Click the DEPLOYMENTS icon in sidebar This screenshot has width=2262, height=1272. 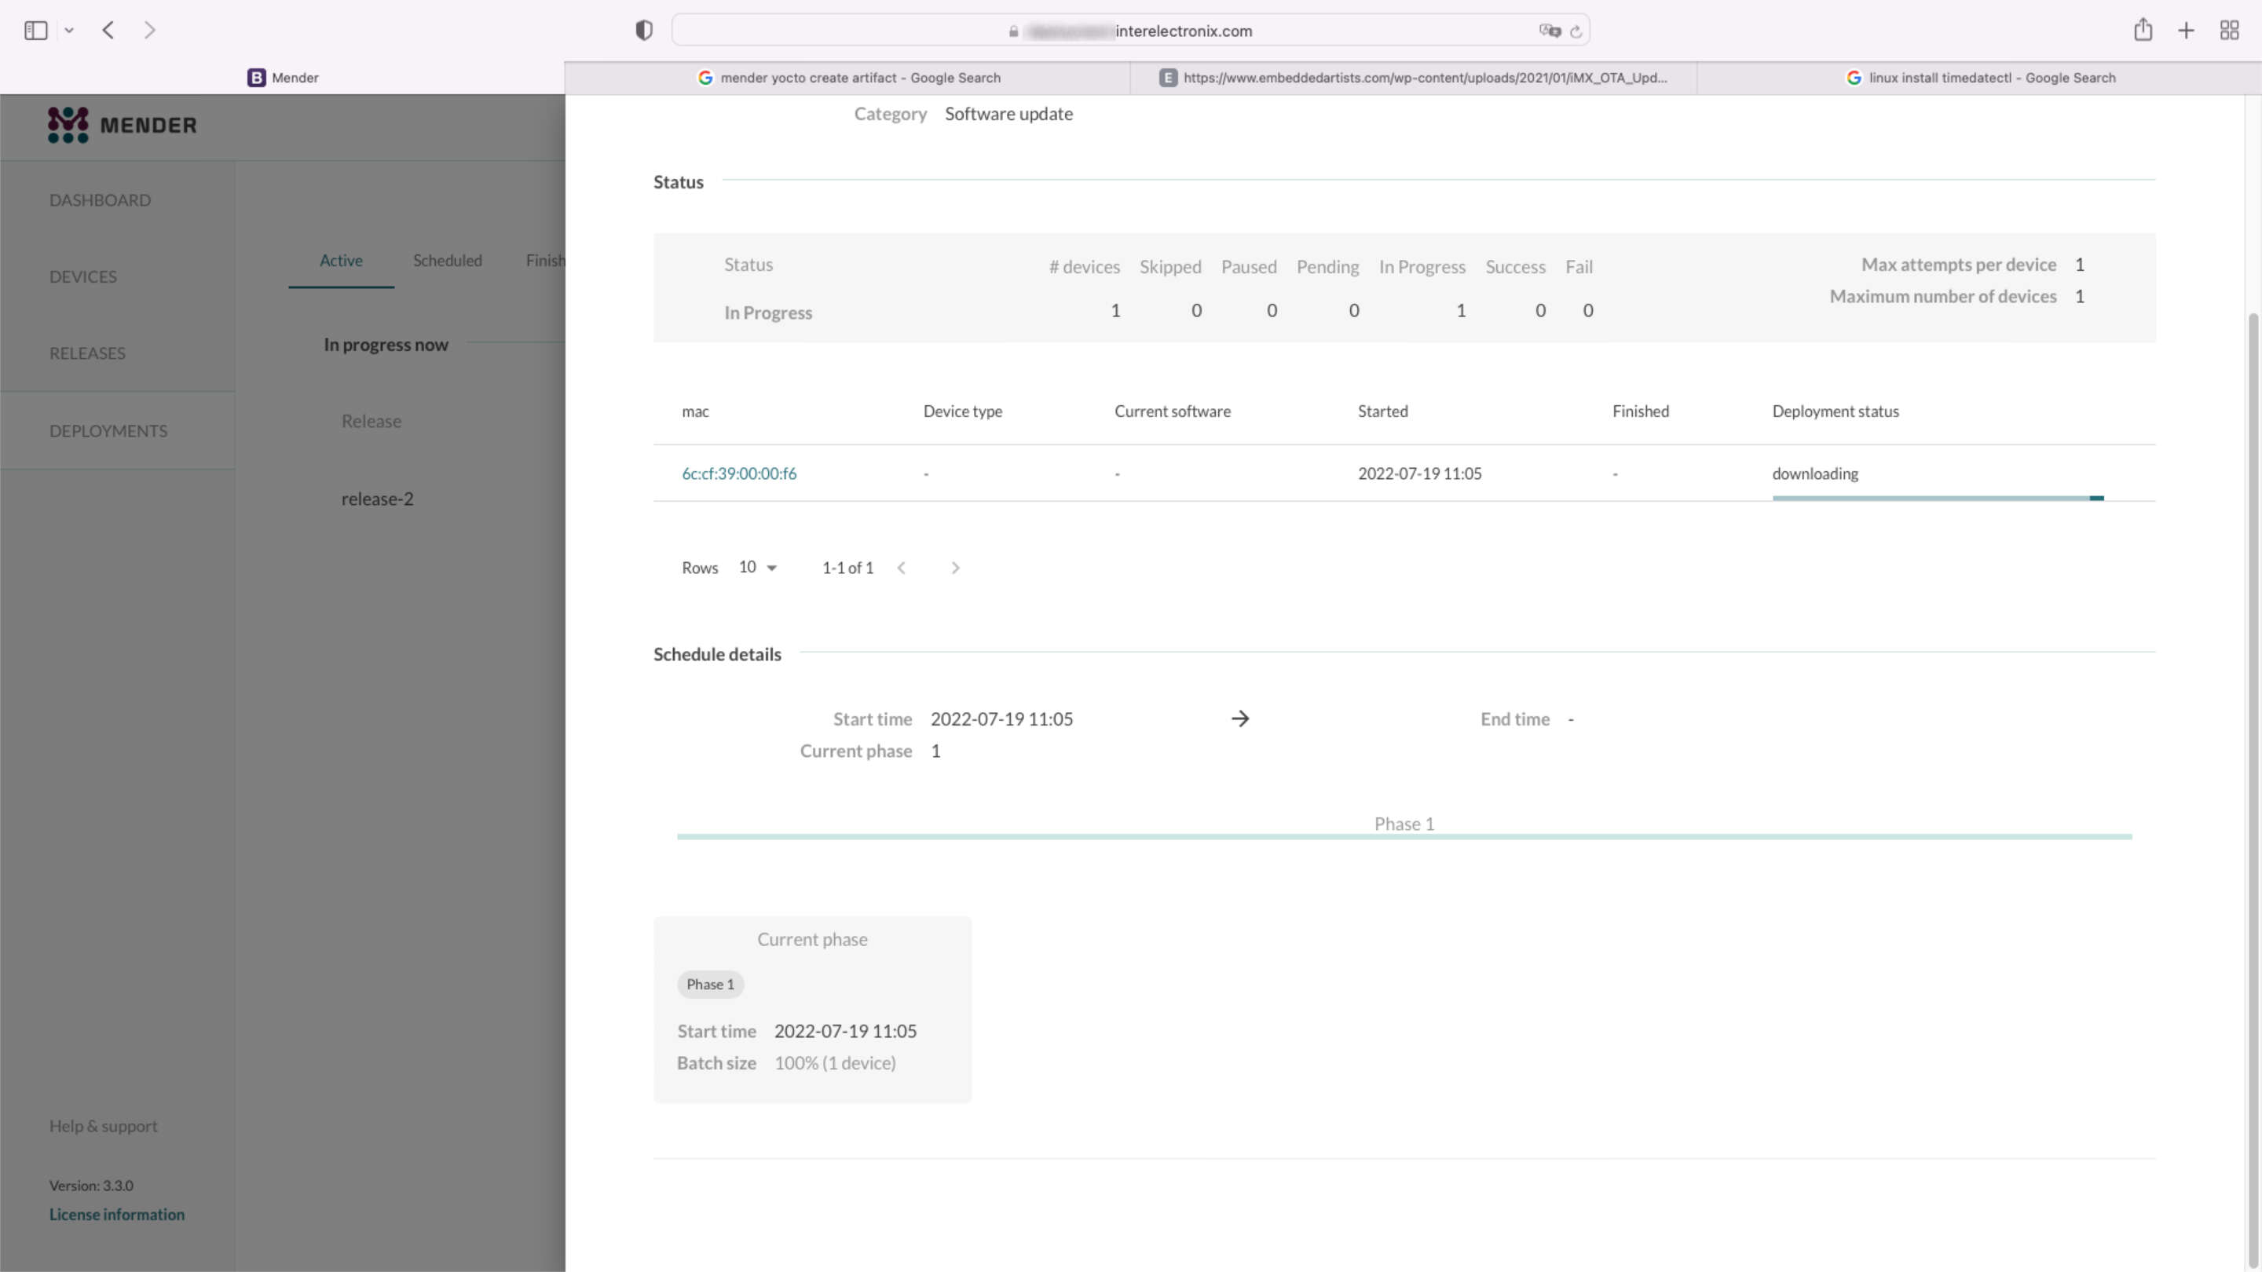(x=107, y=430)
